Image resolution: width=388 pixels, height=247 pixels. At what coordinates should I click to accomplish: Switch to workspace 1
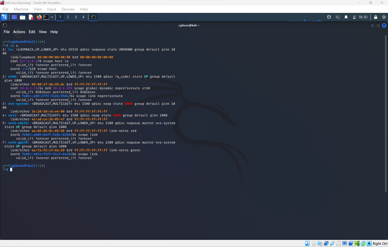[60, 17]
